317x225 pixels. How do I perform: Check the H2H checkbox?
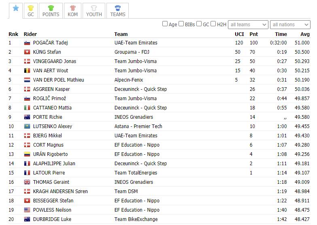click(213, 24)
